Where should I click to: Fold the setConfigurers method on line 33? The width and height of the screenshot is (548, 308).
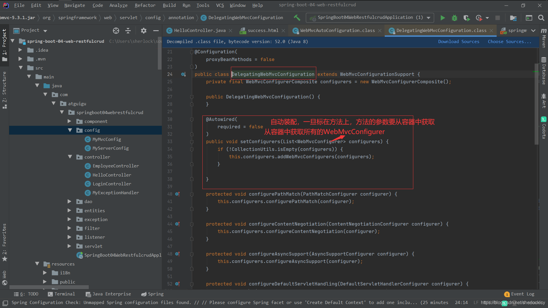(192, 141)
